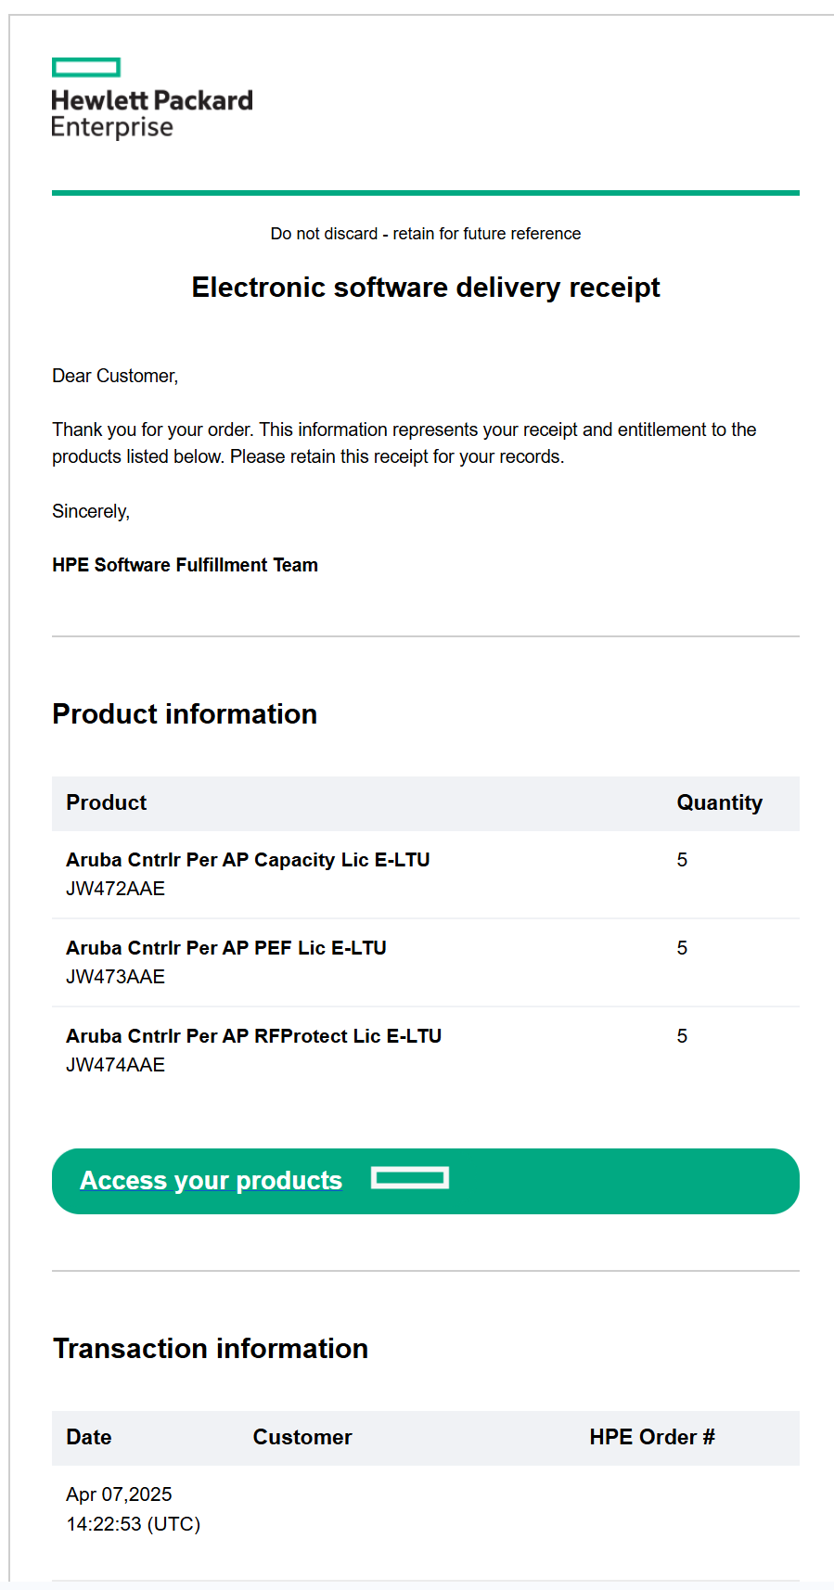Click the green HPE rectangle logo mark

86,67
